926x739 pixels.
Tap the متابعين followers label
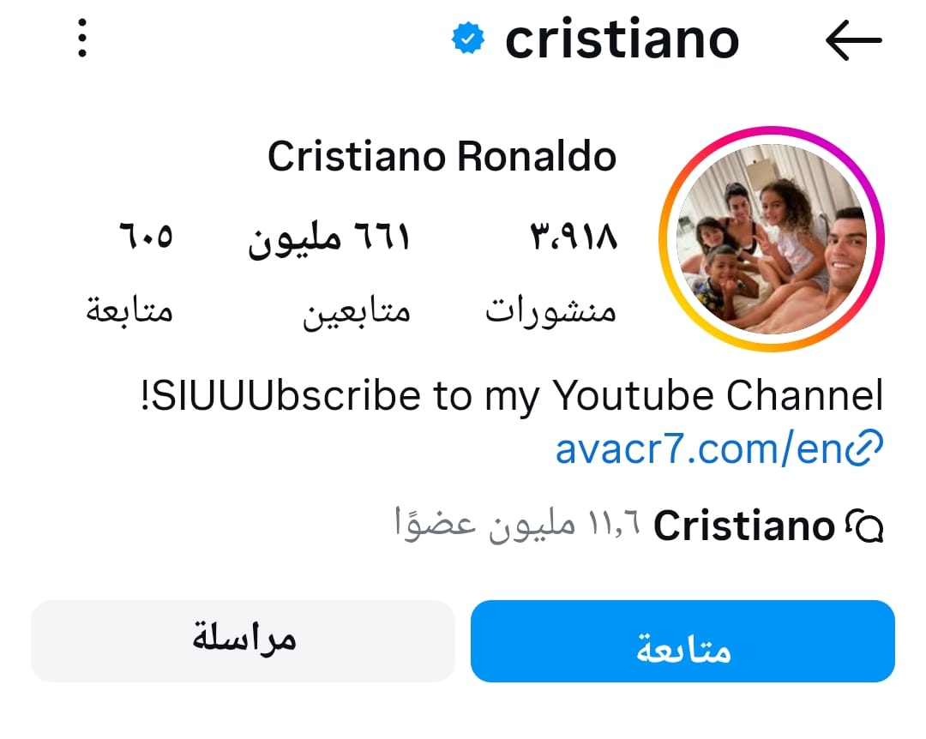(x=357, y=310)
